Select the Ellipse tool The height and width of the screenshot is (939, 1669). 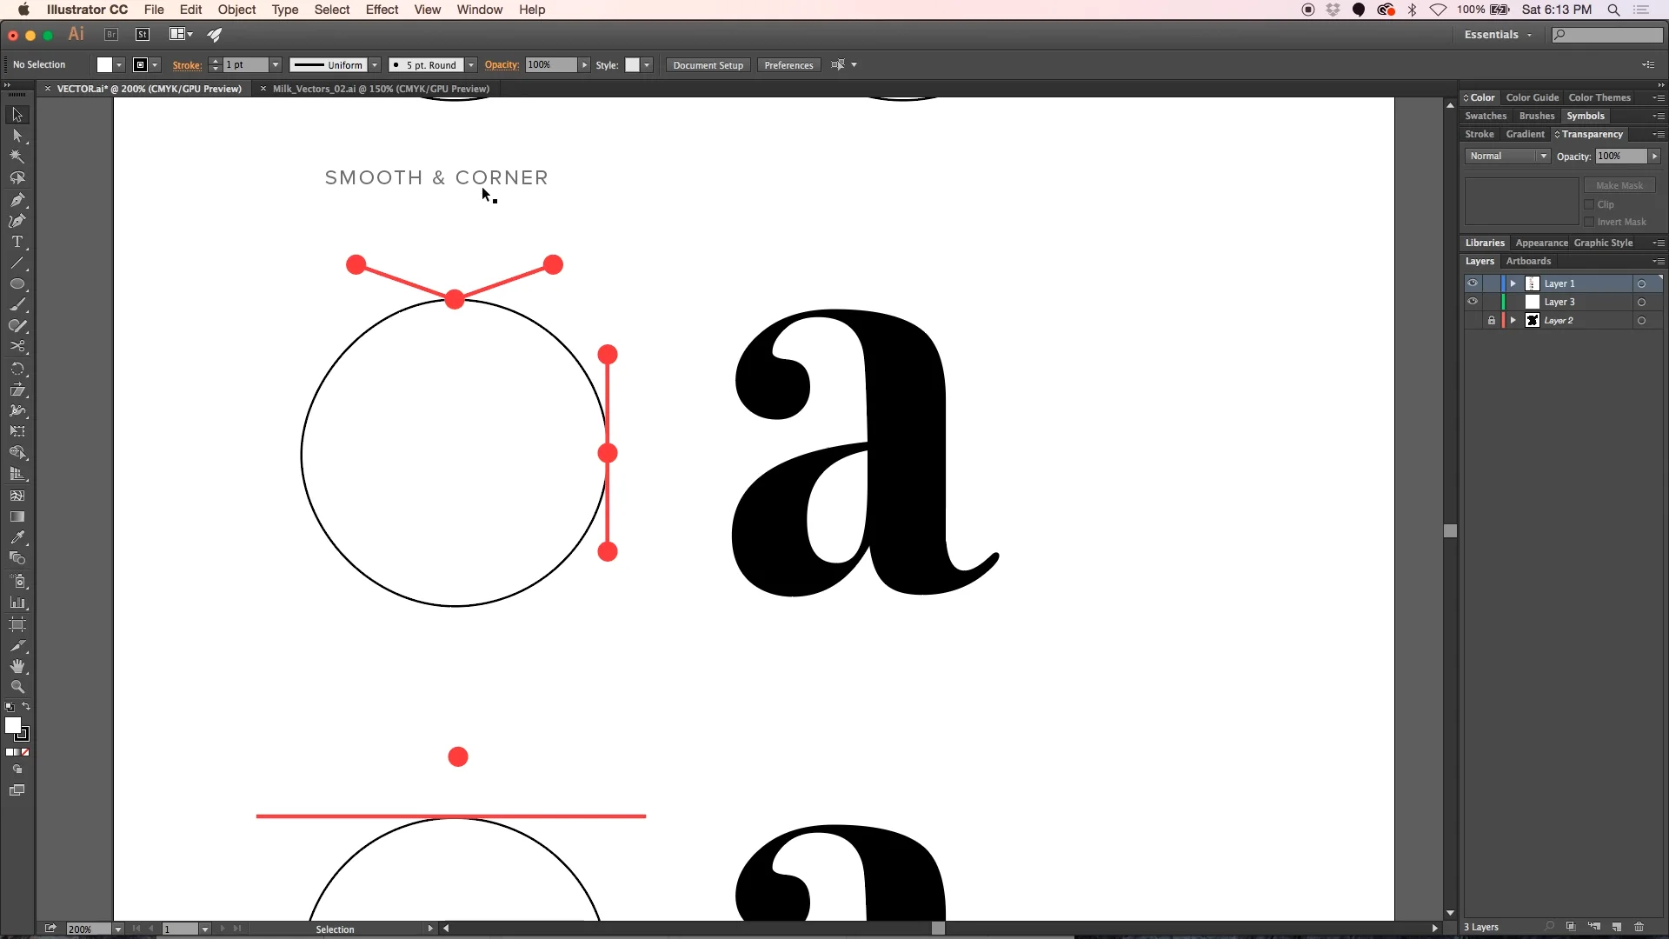pyautogui.click(x=17, y=284)
